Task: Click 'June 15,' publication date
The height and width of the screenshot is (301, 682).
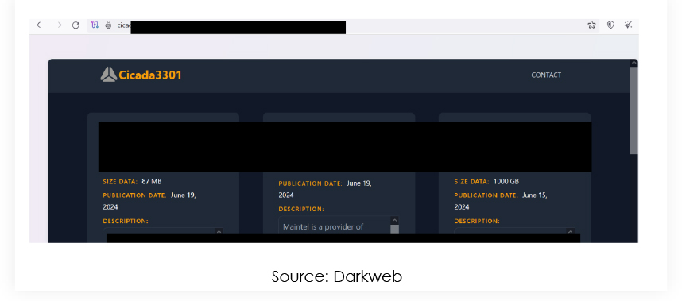Action: [535, 195]
